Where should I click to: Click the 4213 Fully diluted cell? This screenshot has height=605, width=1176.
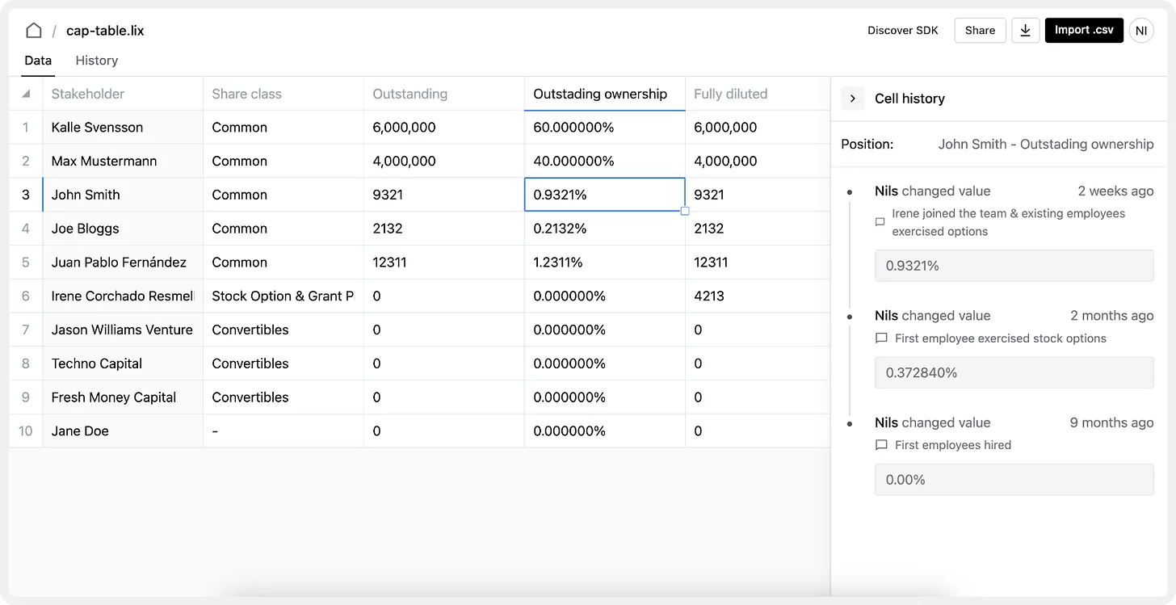[x=758, y=296]
